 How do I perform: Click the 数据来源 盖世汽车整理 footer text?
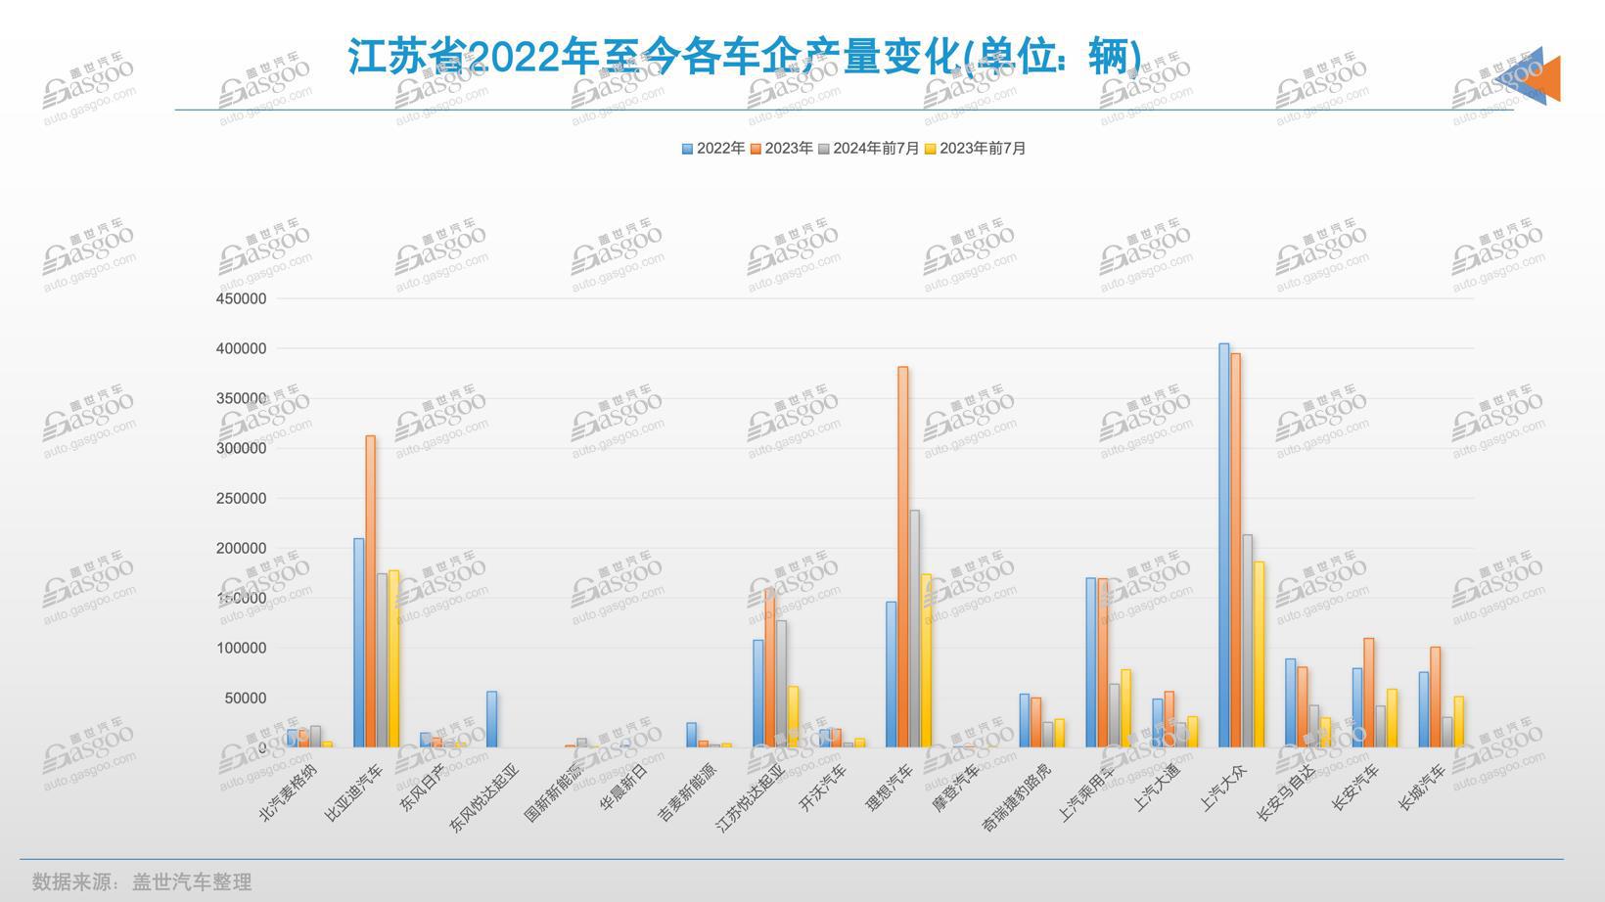tap(142, 881)
